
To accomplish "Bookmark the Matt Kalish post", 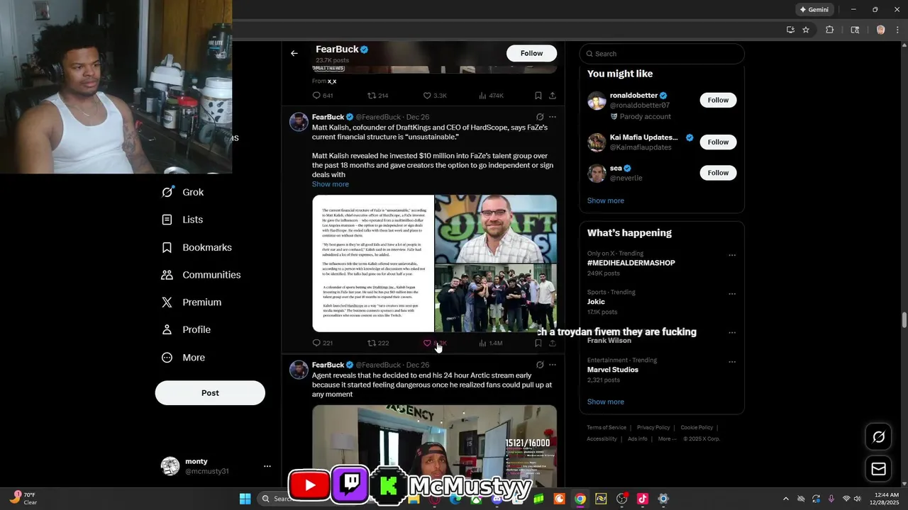I will tap(538, 343).
